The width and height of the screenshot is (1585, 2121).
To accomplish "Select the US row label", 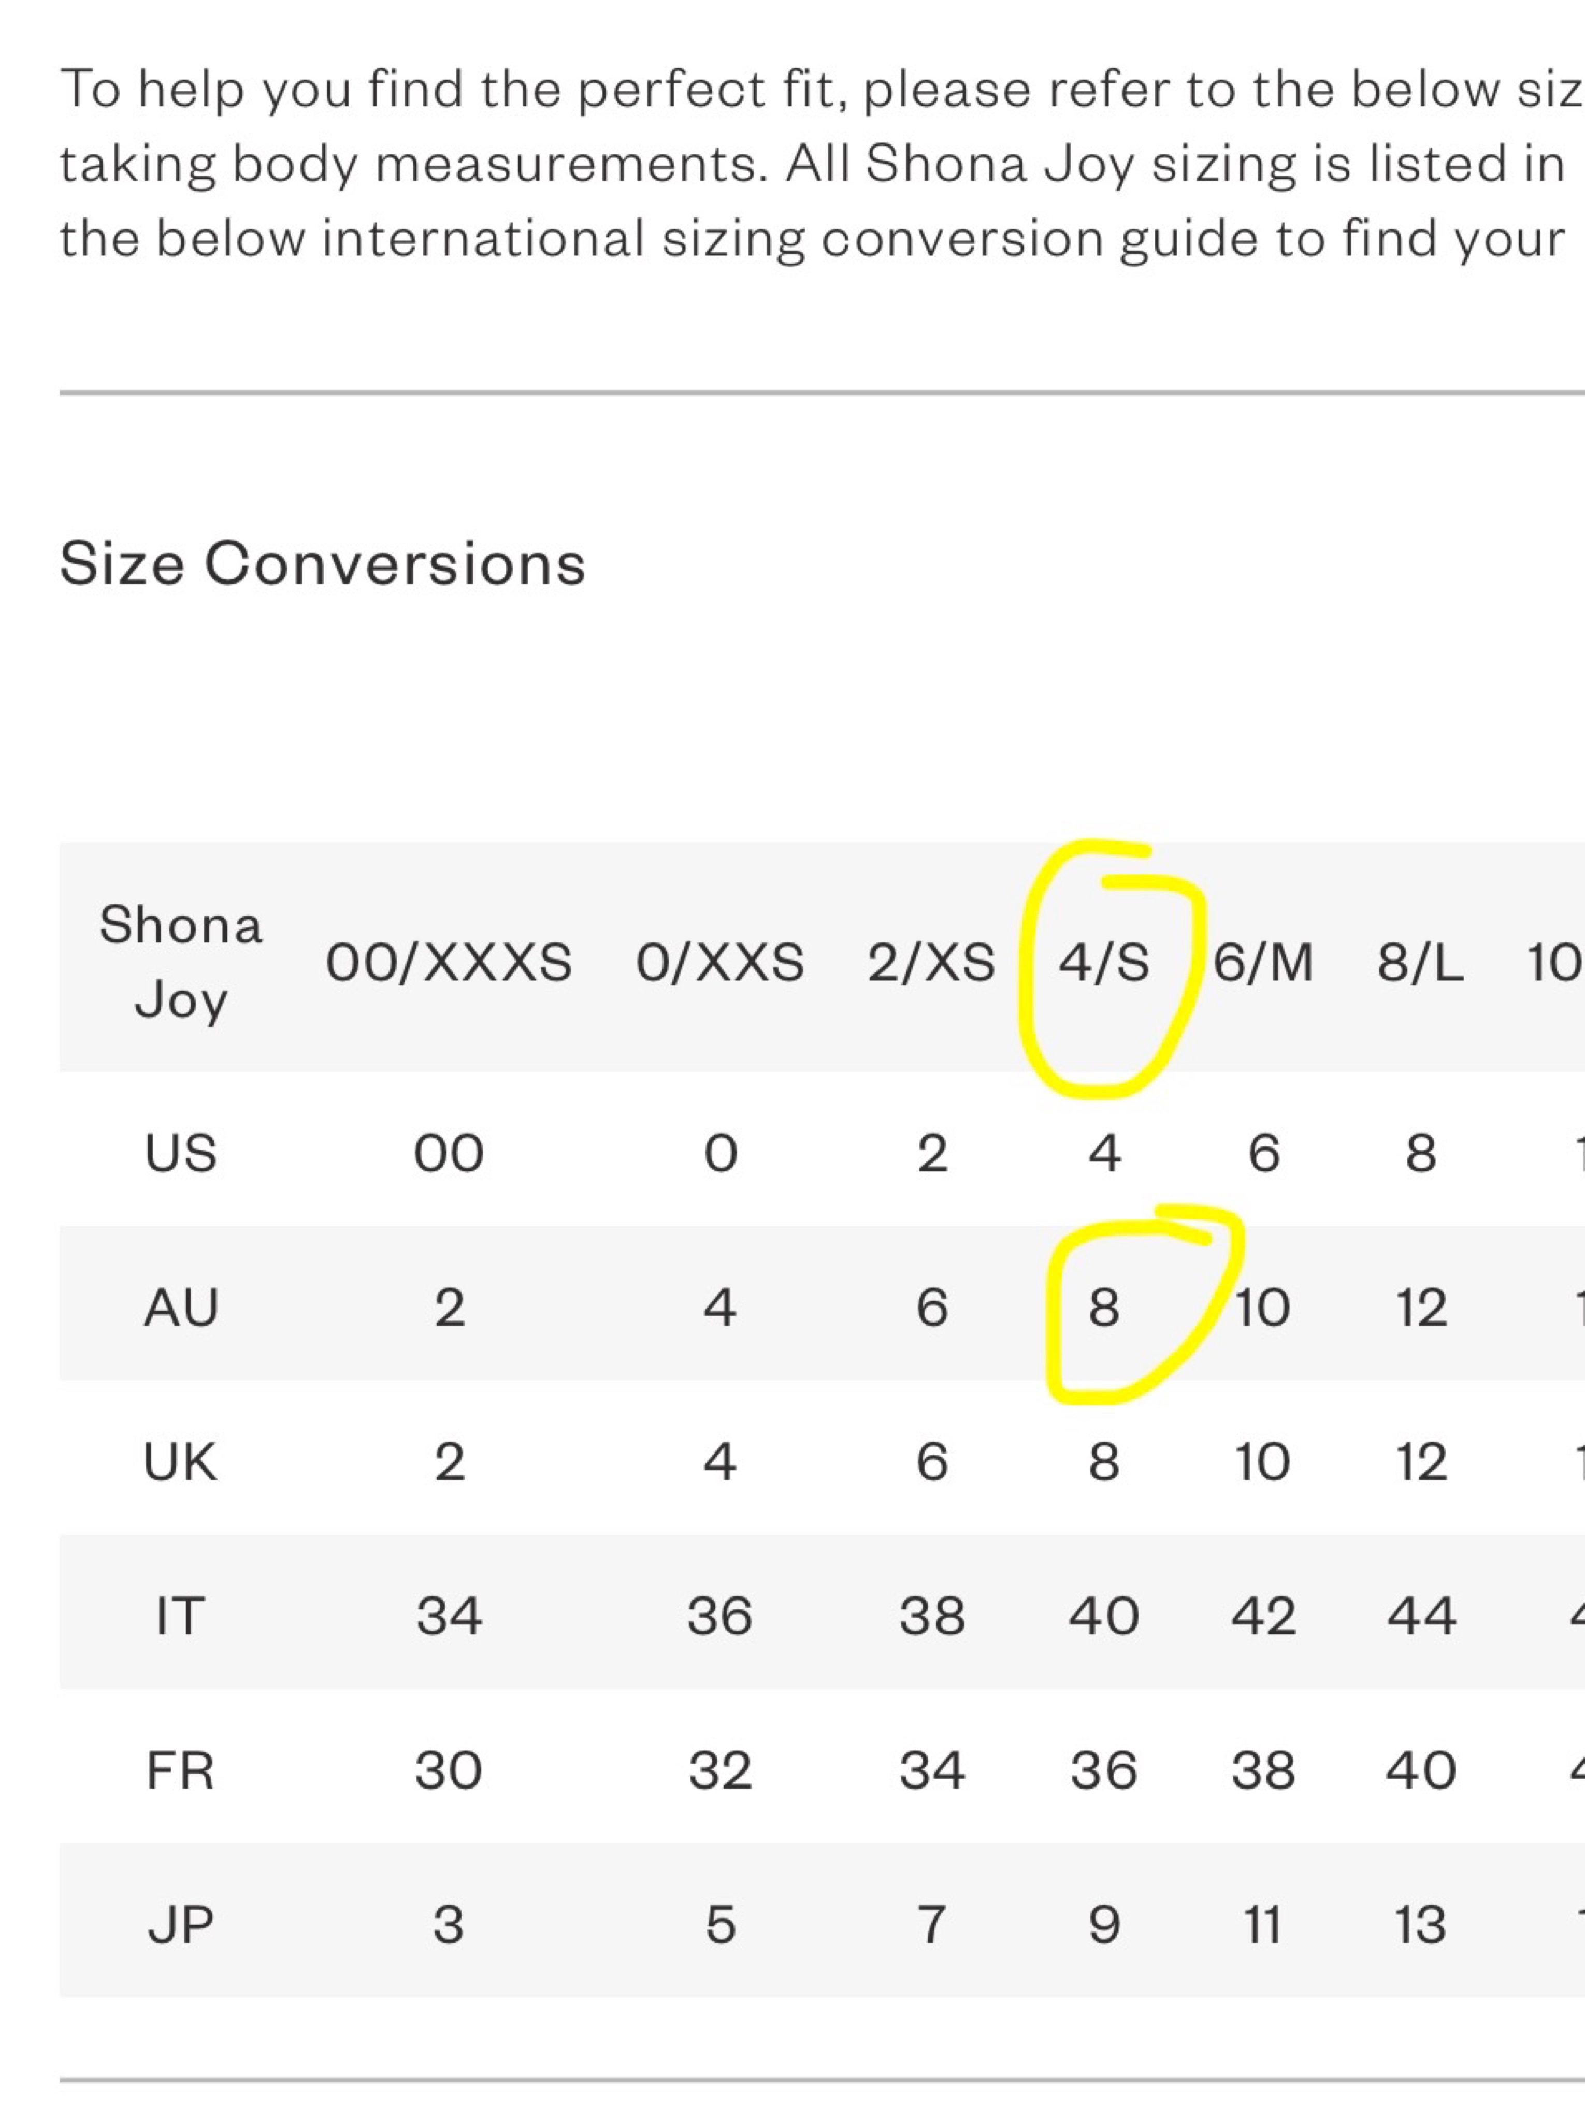I will pos(180,1153).
